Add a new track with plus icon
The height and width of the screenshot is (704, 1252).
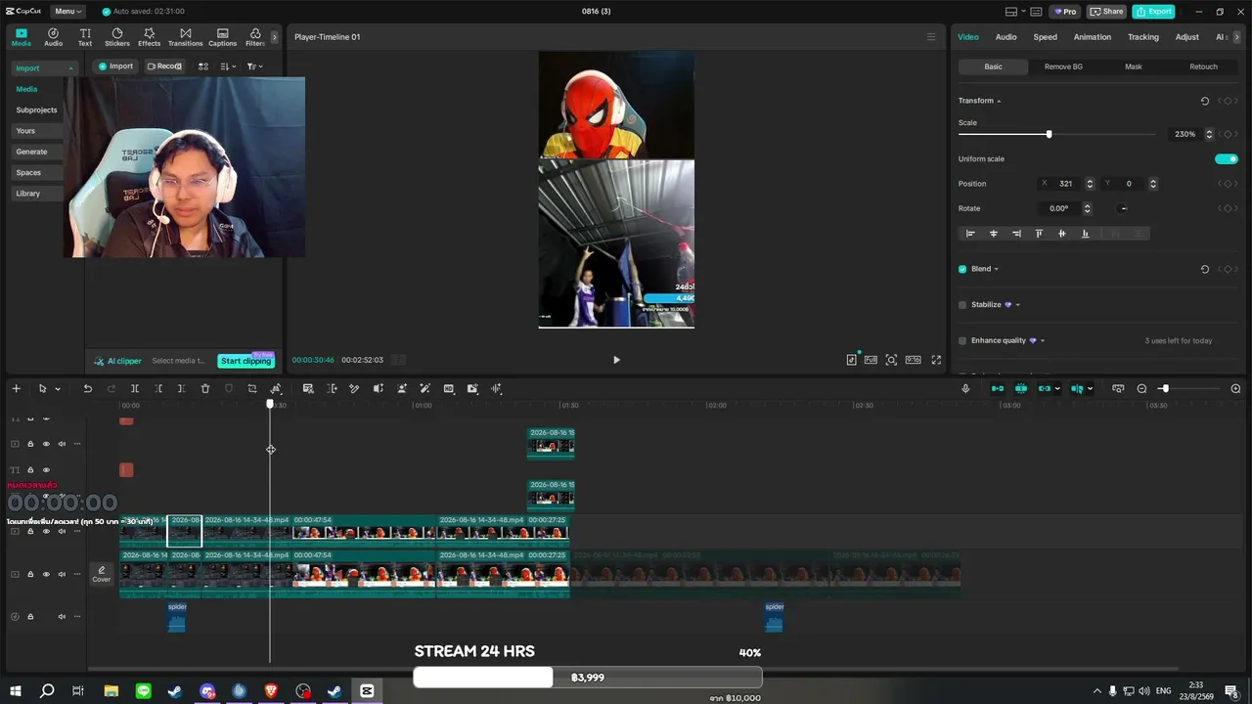16,389
